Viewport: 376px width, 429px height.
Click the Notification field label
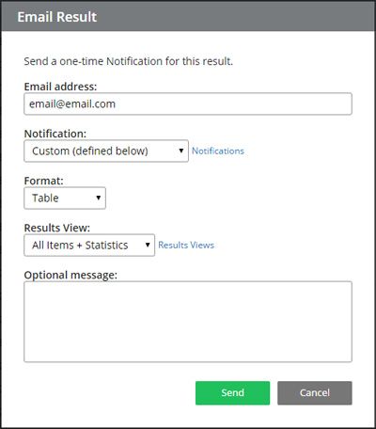tap(55, 134)
